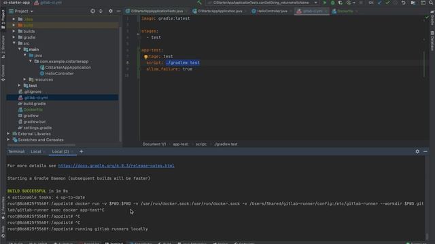Image resolution: width=435 pixels, height=244 pixels.
Task: Open the Favorites tool window side tab
Action: click(x=3, y=208)
